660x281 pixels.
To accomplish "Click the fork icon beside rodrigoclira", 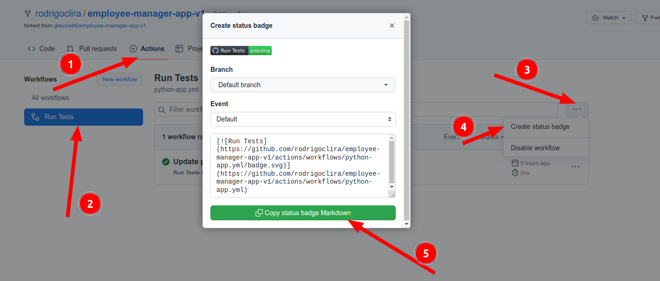I will (29, 13).
